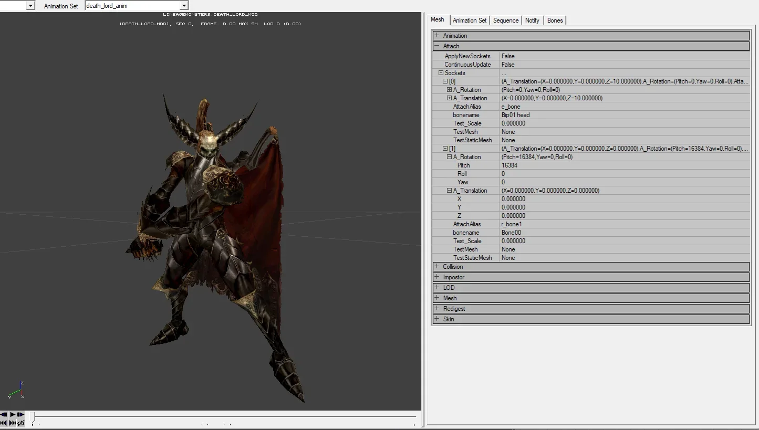Collapse socket [0] entry

[x=445, y=81]
